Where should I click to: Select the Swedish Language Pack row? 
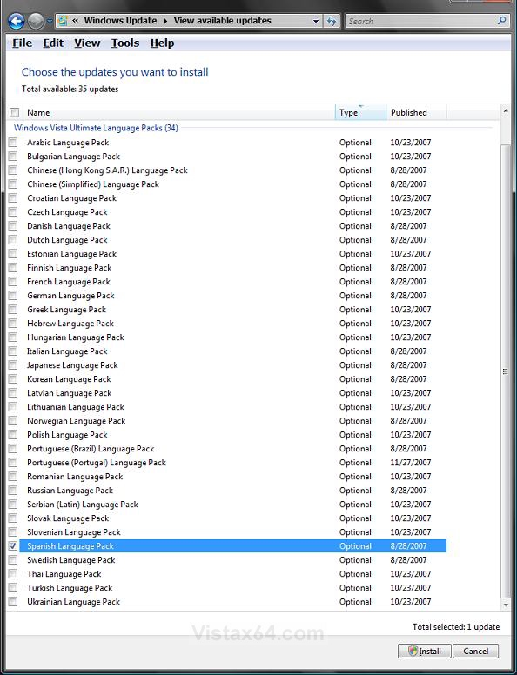pyautogui.click(x=232, y=559)
